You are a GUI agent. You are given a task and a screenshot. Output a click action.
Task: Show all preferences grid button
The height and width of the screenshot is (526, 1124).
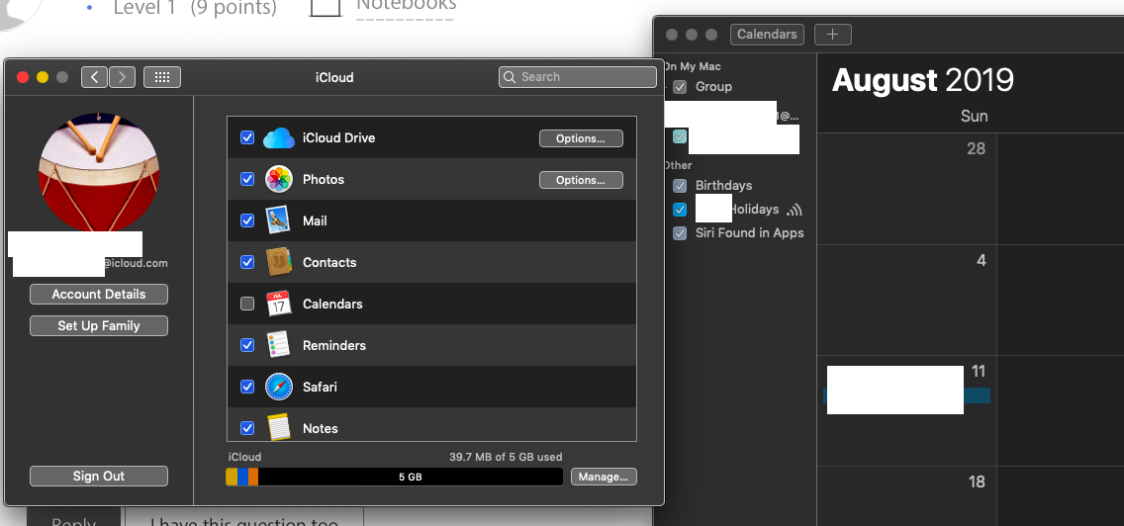(x=162, y=77)
